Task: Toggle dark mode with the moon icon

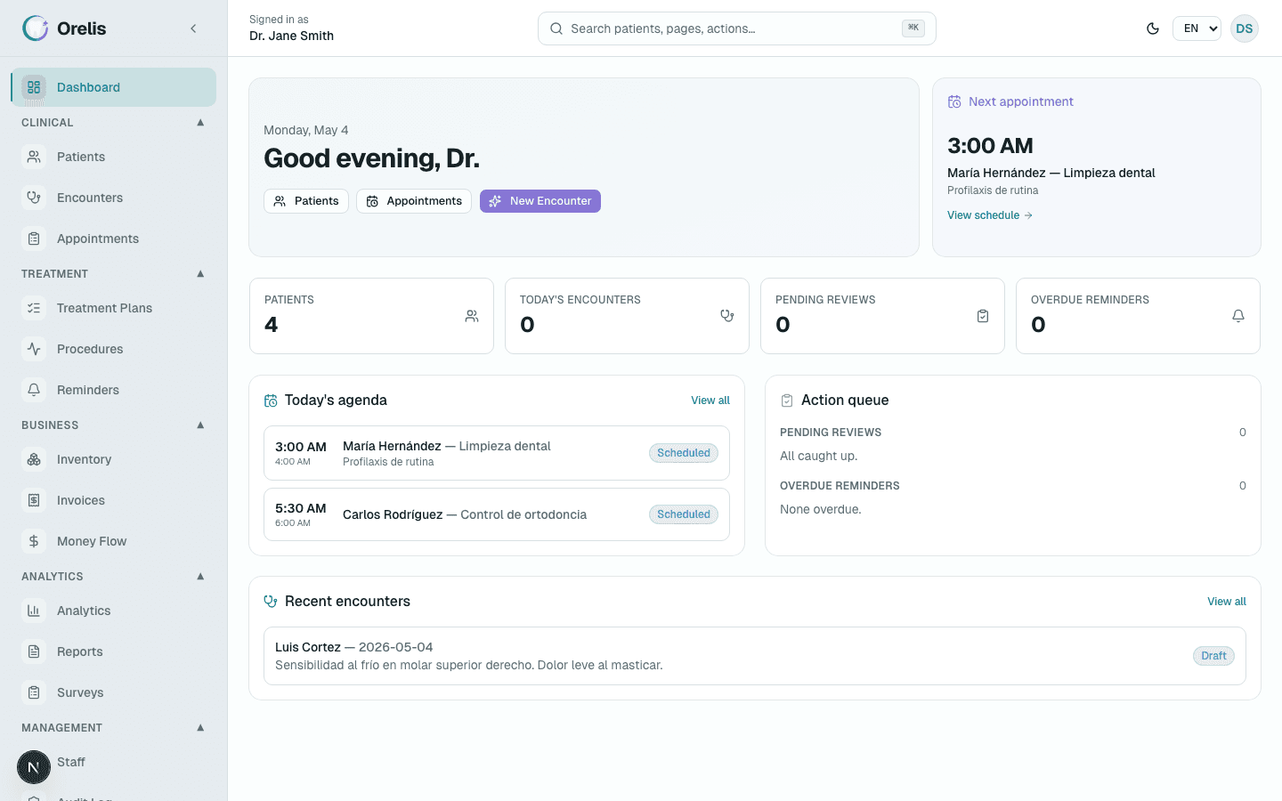Action: pyautogui.click(x=1153, y=28)
